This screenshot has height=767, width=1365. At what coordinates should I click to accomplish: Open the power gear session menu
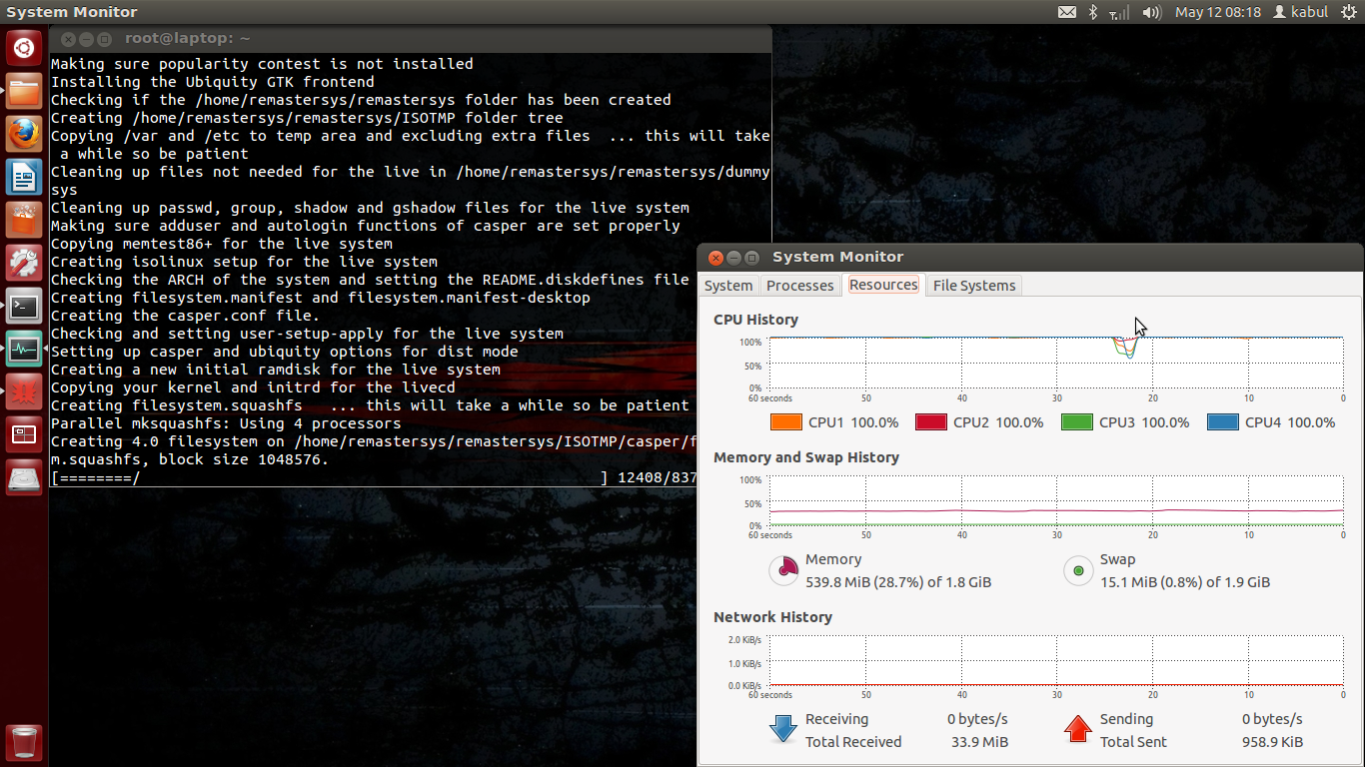1349,12
